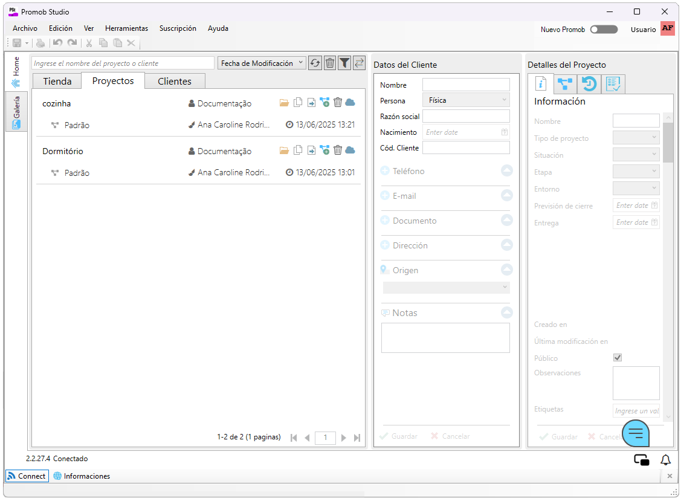Click the redo arrow in toolbar
This screenshot has height=498, width=681.
click(72, 42)
